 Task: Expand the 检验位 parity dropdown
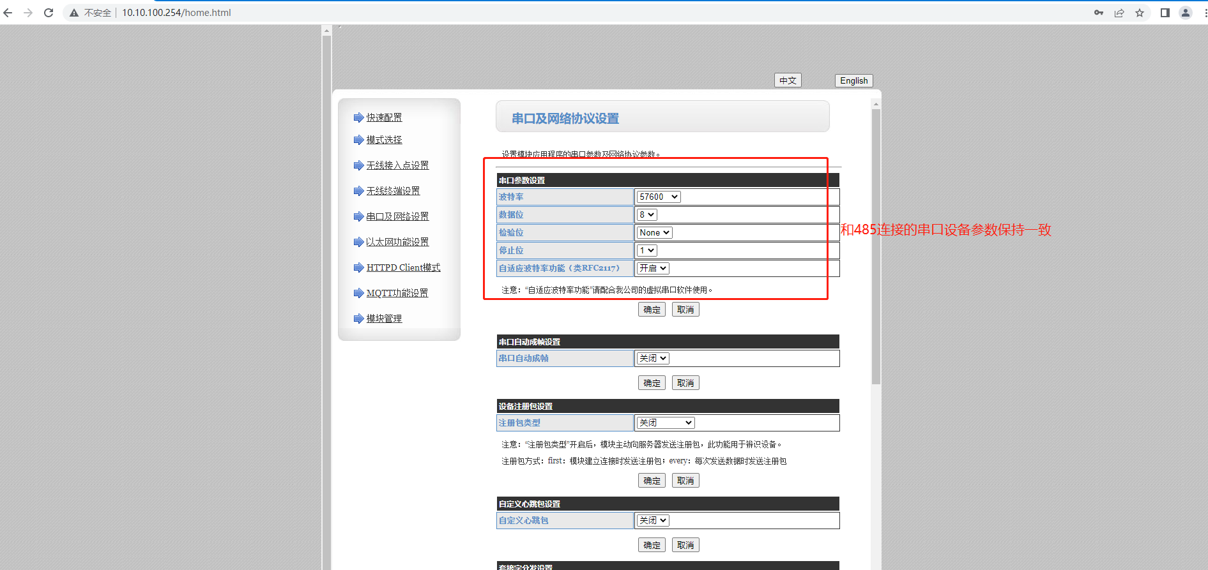click(x=654, y=233)
